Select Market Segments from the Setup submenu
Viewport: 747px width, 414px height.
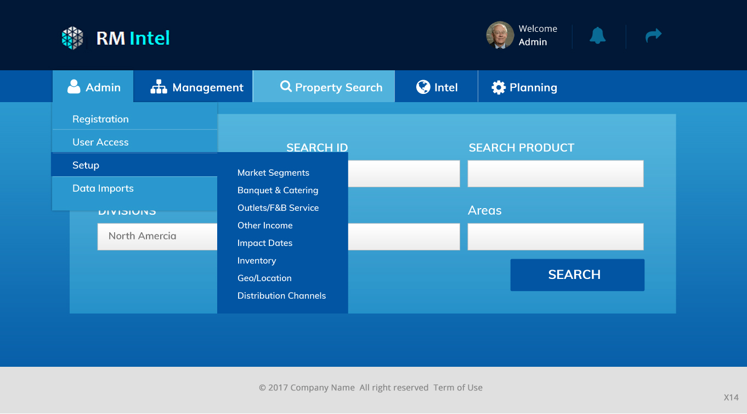click(273, 172)
